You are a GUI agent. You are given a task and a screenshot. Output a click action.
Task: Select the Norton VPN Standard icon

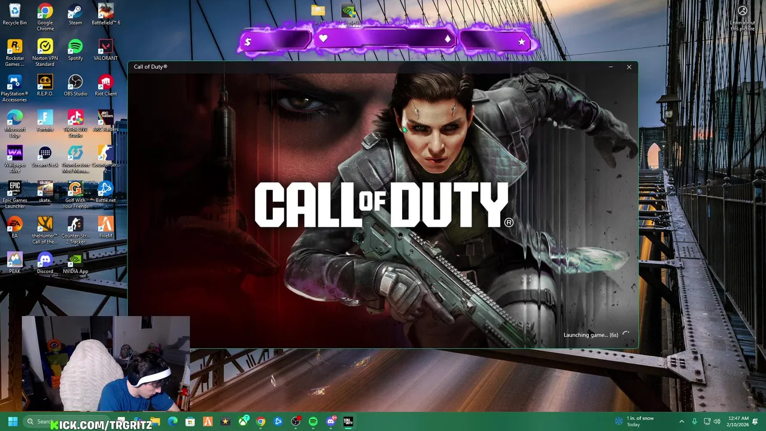[x=45, y=53]
